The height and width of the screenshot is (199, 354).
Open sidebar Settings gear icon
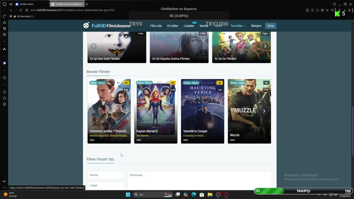pyautogui.click(x=4, y=104)
